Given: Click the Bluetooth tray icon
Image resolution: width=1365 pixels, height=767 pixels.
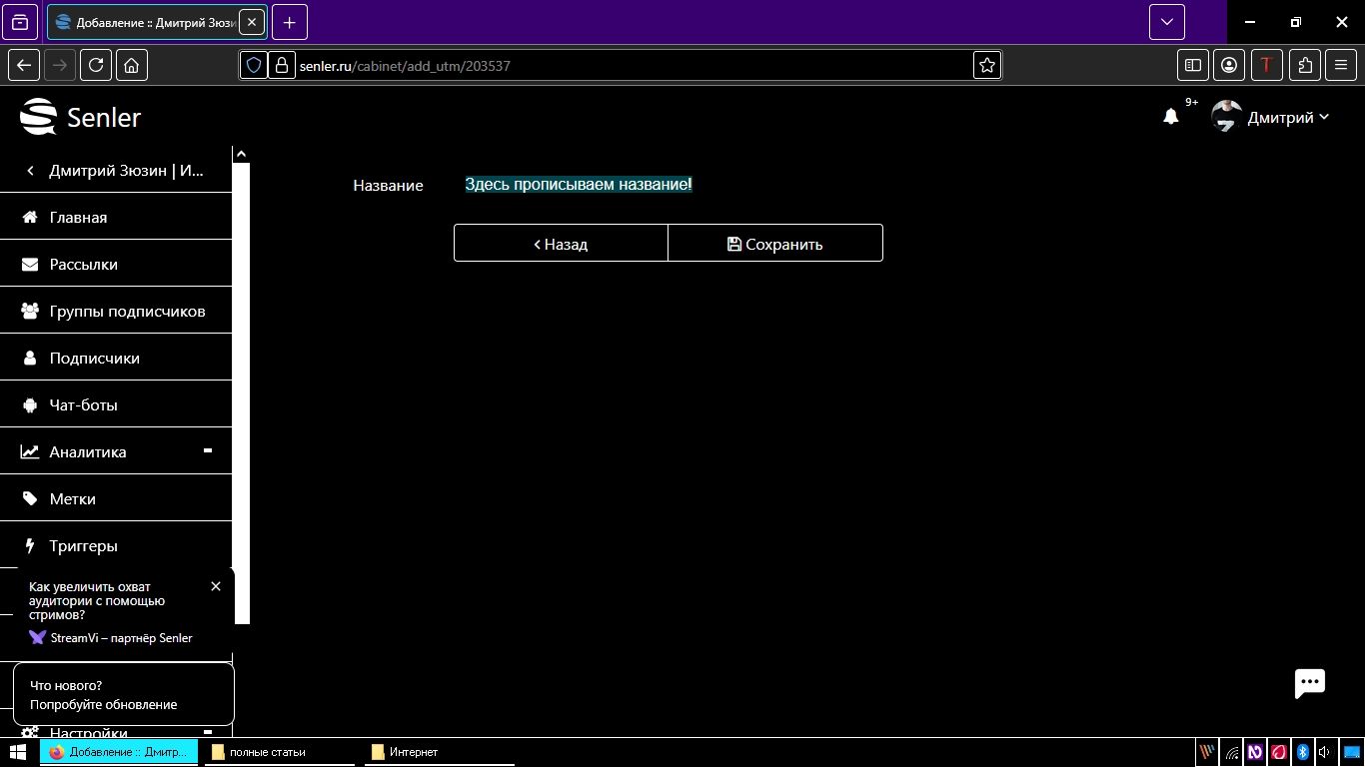Looking at the screenshot, I should point(1302,752).
